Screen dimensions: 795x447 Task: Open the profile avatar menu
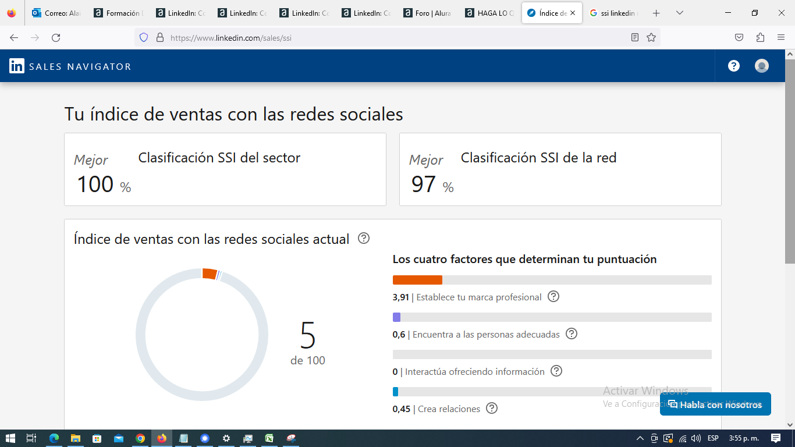coord(762,66)
